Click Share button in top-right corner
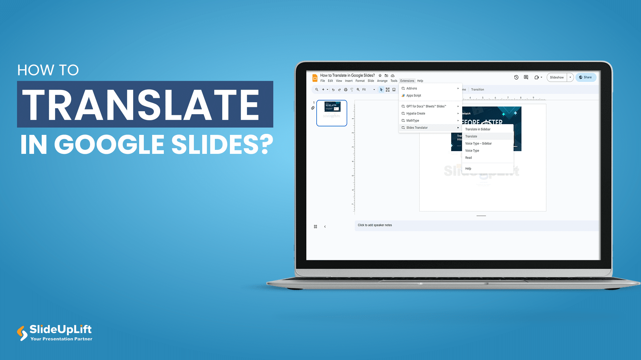 point(586,77)
